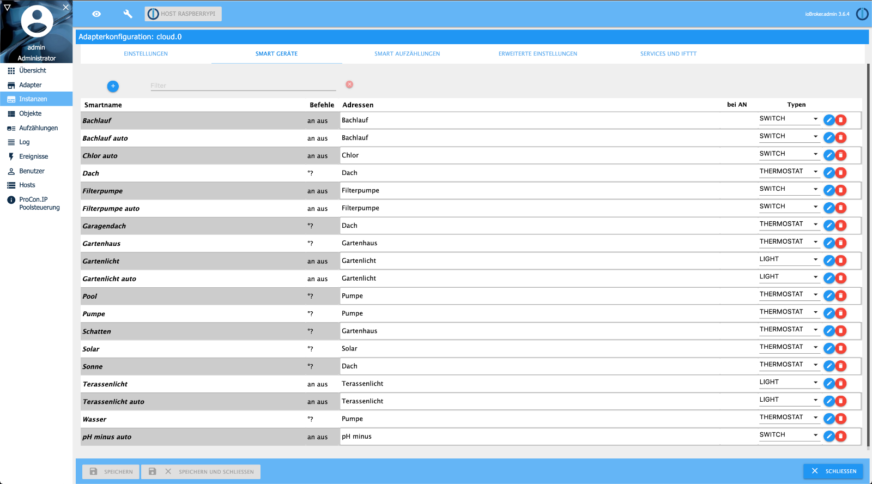Screen dimensions: 872x484
Task: Switch to the Einstellungen tab
Action: [x=146, y=54]
